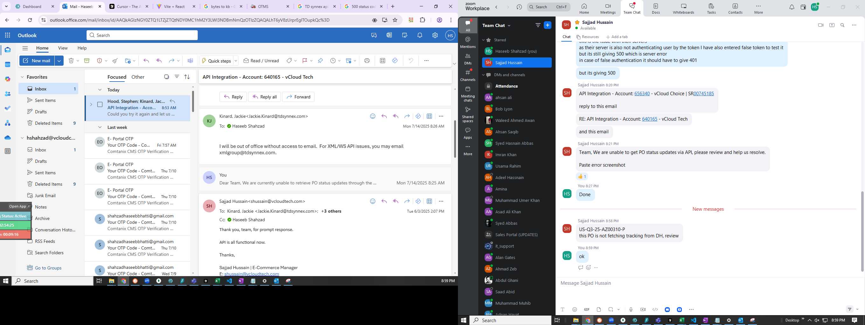Toggle star on Sajjad Hussain Zoom chat header
This screenshot has width=865, height=325.
(x=577, y=22)
